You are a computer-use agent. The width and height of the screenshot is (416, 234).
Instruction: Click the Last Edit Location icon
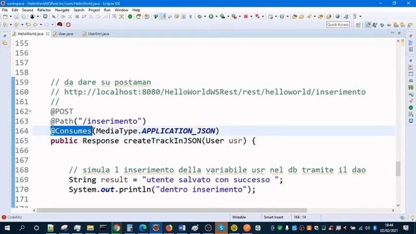28,25
